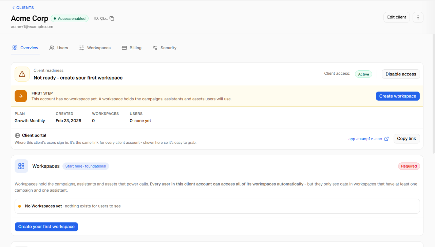Viewport: 435px width, 247px height.
Task: Go to the Billing tab
Action: click(132, 48)
